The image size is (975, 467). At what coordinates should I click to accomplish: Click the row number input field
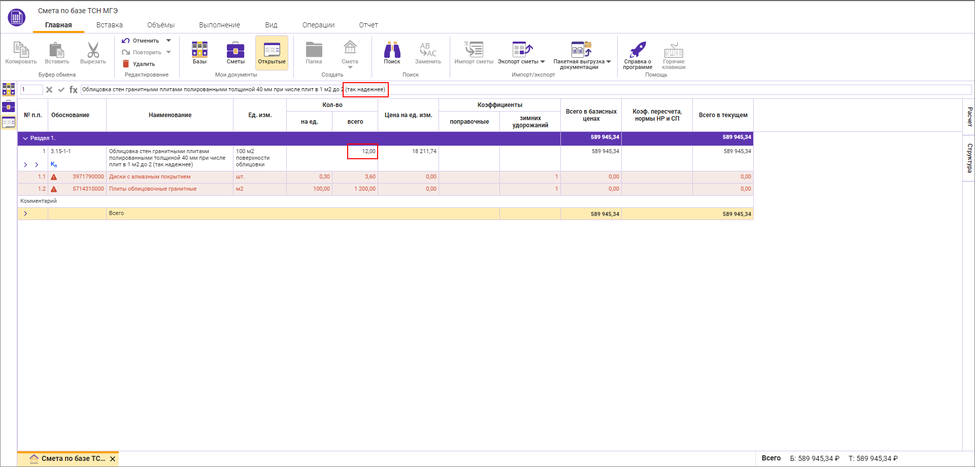(31, 90)
